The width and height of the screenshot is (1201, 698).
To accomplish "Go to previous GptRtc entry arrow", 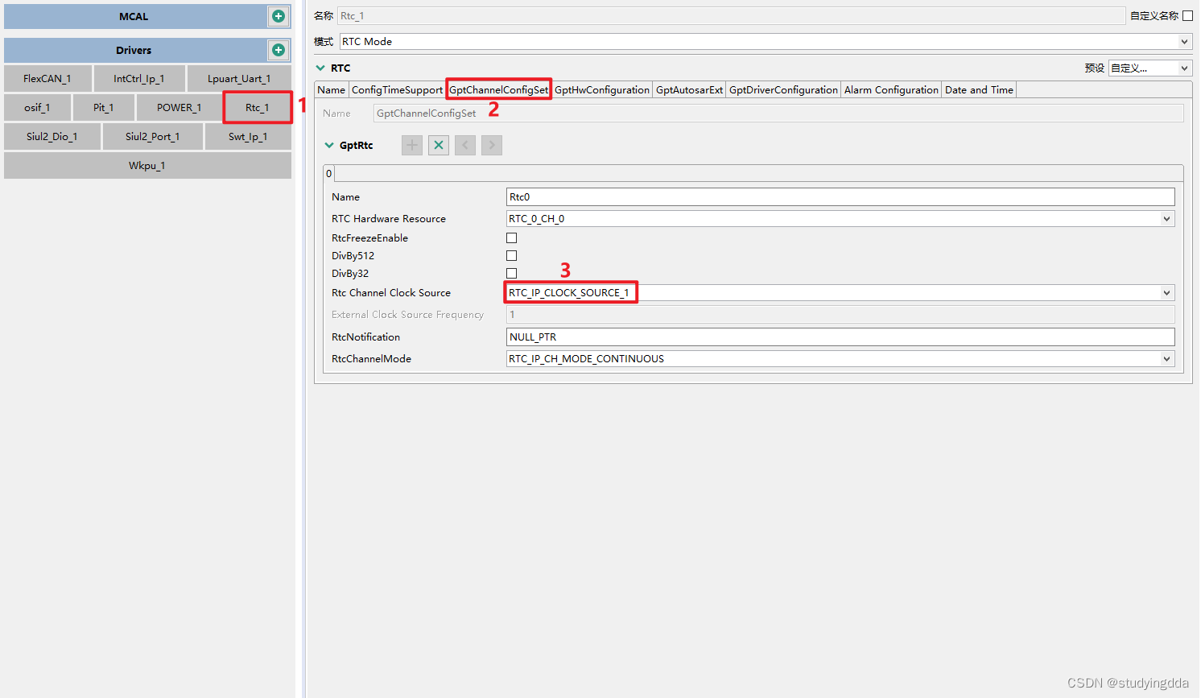I will click(465, 146).
